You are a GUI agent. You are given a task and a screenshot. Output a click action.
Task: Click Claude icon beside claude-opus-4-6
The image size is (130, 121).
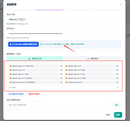(66, 66)
